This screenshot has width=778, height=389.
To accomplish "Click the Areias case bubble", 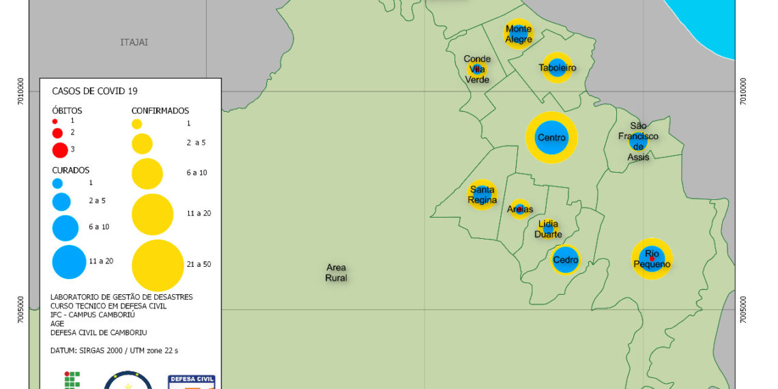I will 519,210.
